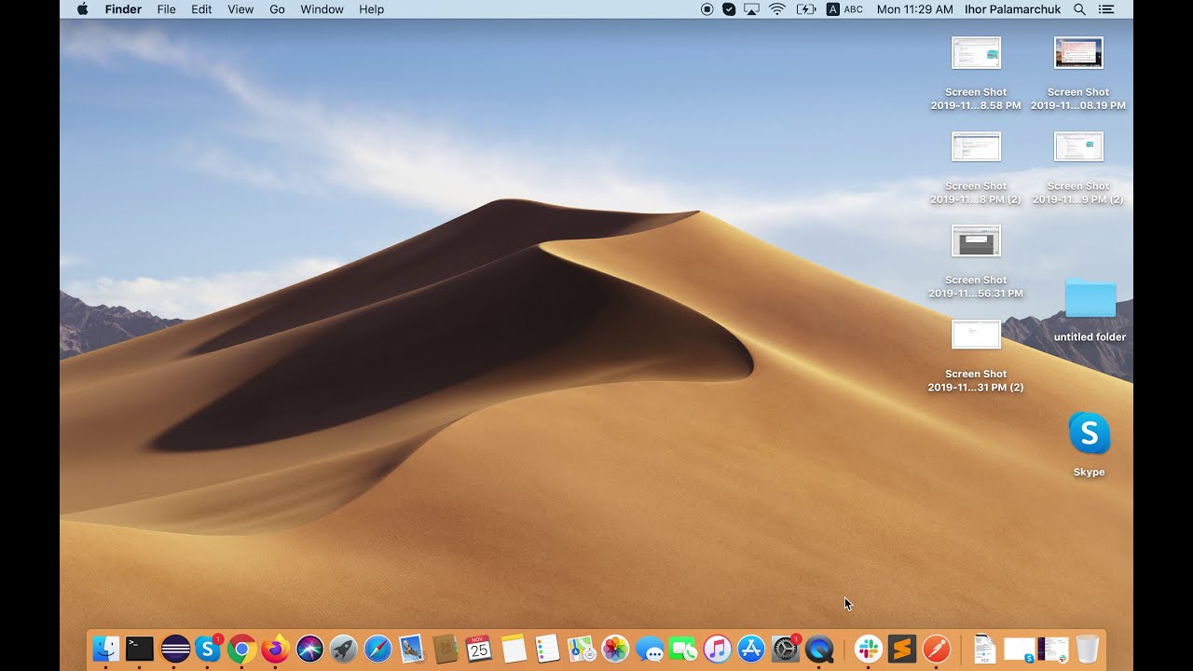Click the Ihor Palamarchuk user menu
The image size is (1193, 671).
point(1013,9)
